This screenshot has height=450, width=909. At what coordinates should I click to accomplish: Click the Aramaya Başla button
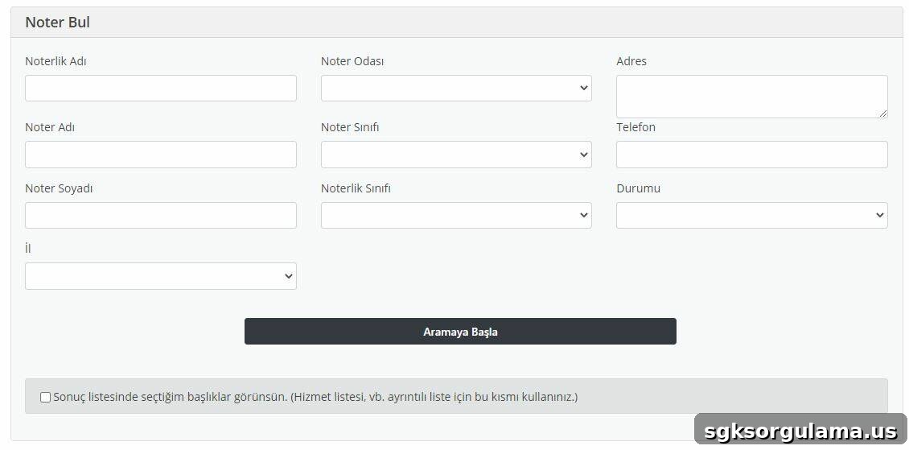460,331
